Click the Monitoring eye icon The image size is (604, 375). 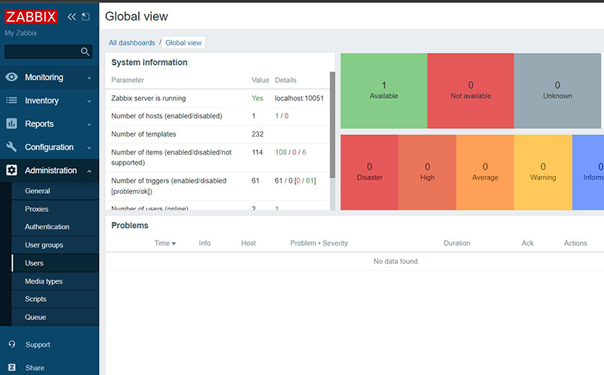pos(11,77)
